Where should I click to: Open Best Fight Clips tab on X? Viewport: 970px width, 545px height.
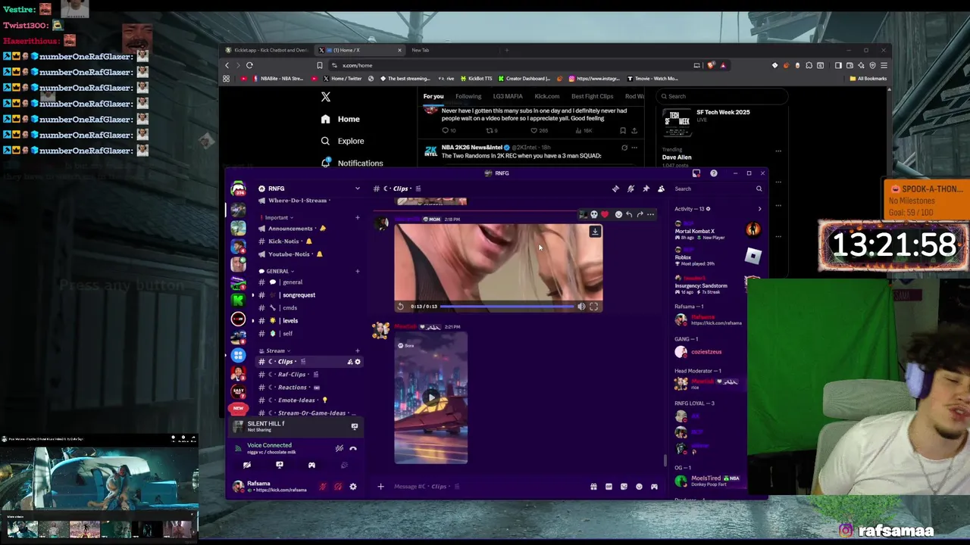pyautogui.click(x=593, y=96)
